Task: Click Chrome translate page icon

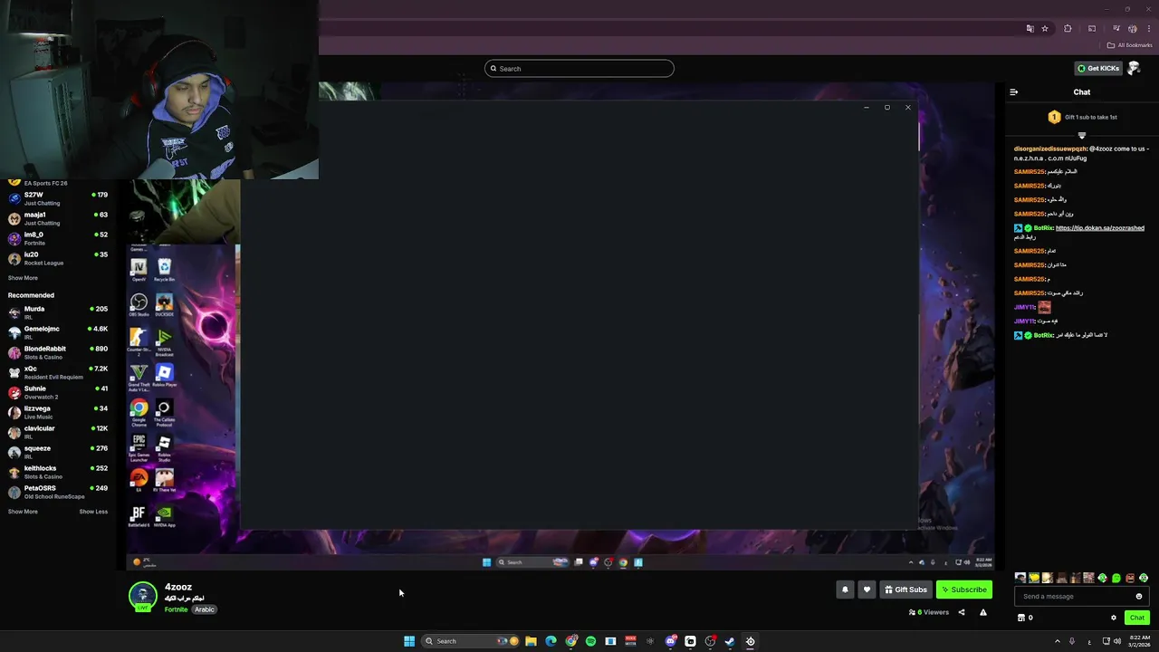Action: (1030, 29)
